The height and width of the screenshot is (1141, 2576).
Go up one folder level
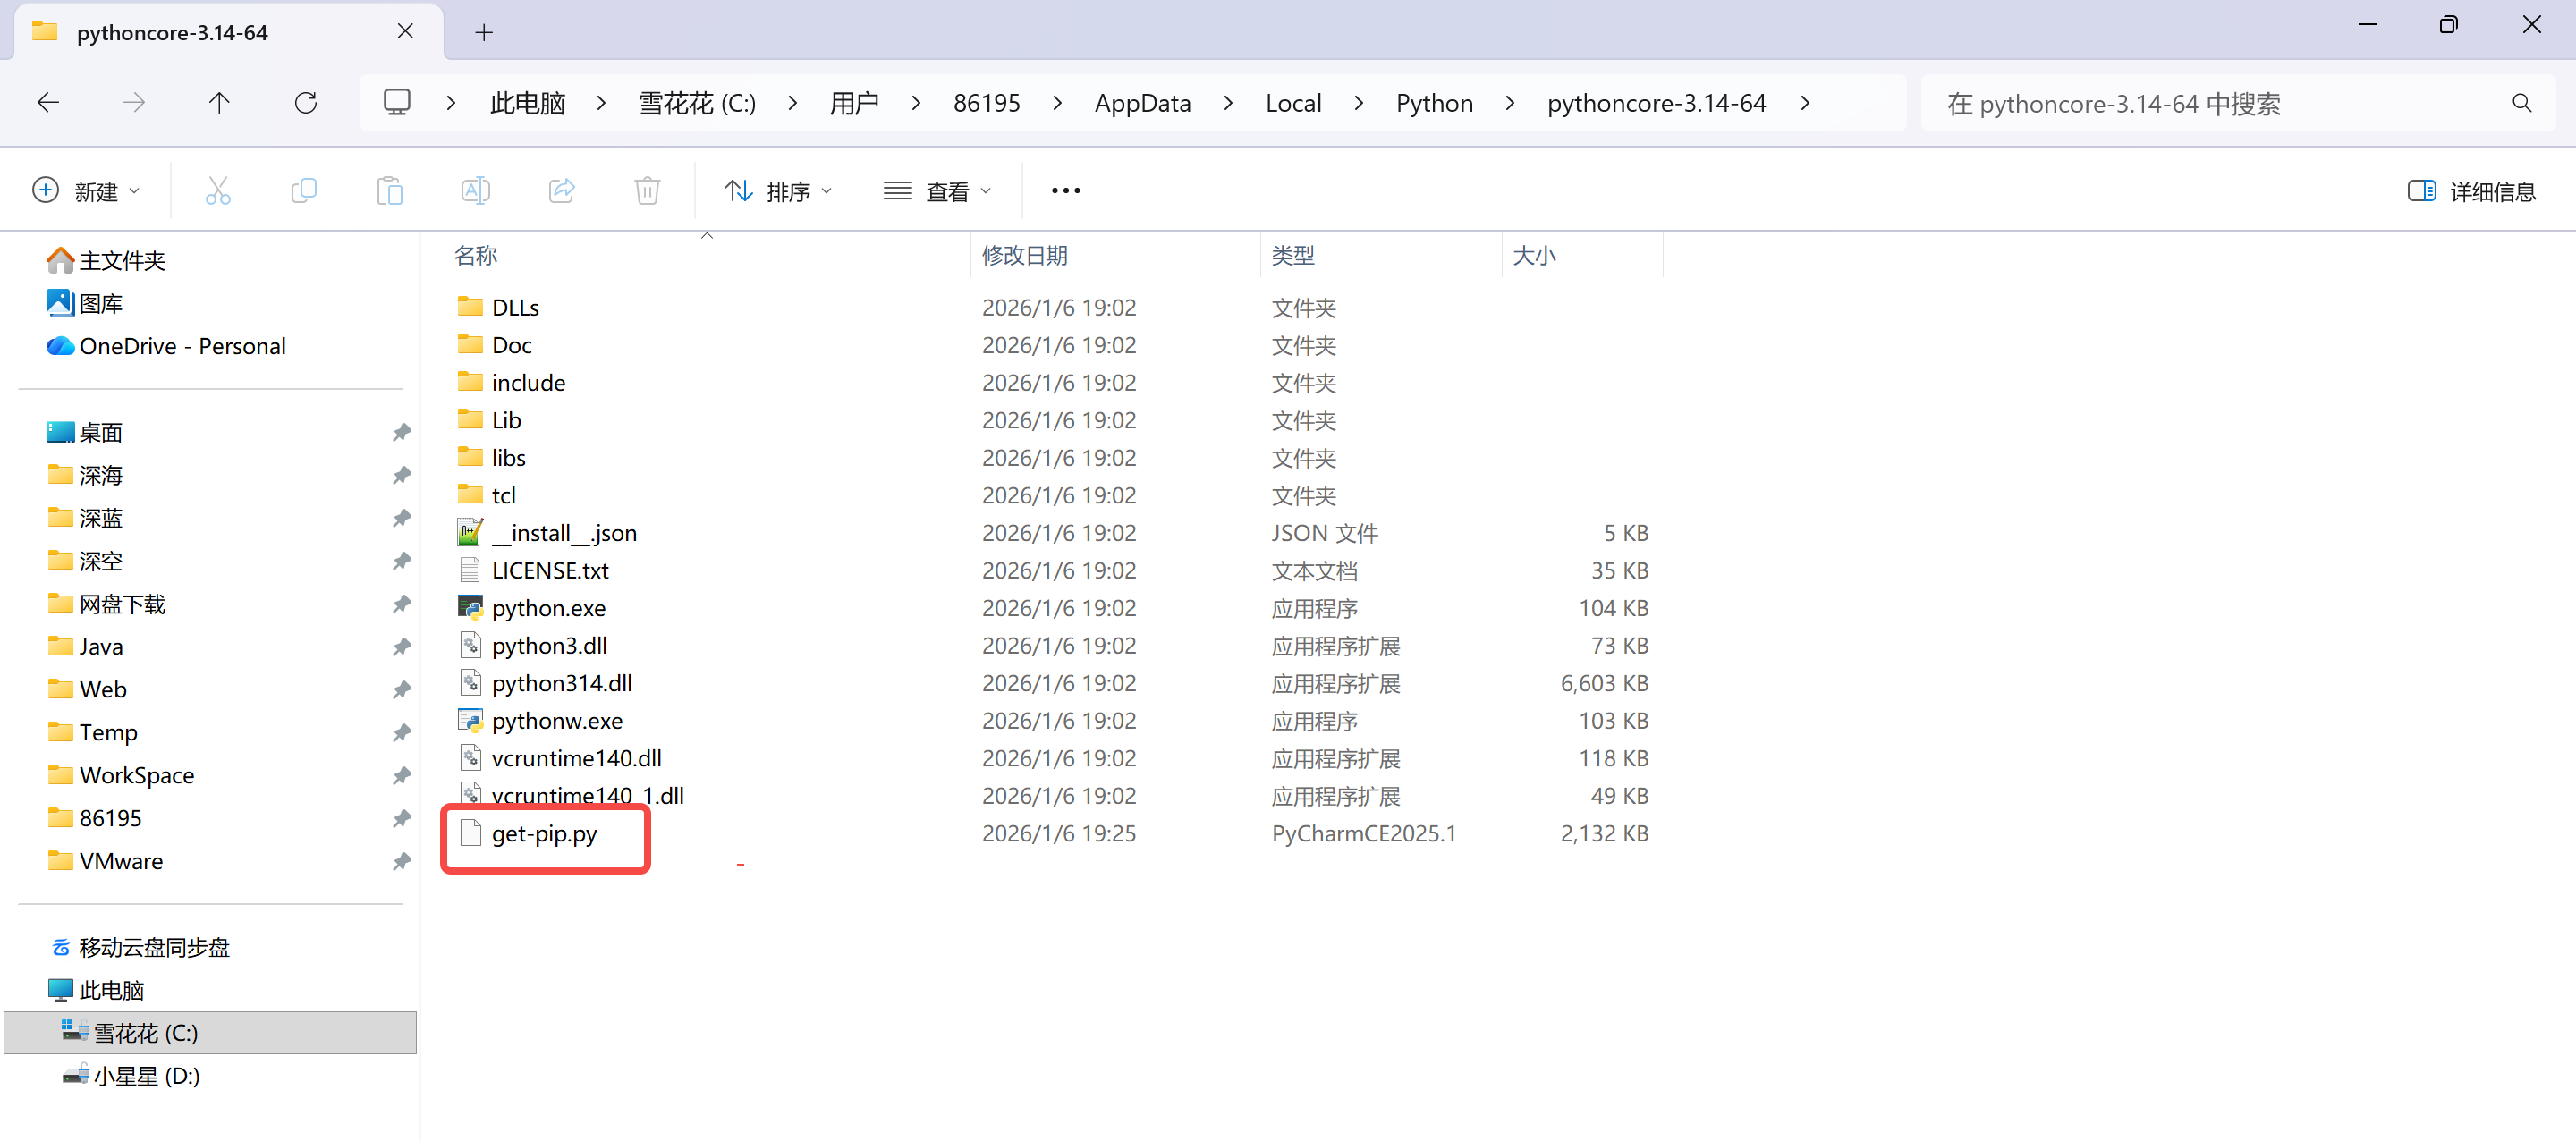point(219,103)
